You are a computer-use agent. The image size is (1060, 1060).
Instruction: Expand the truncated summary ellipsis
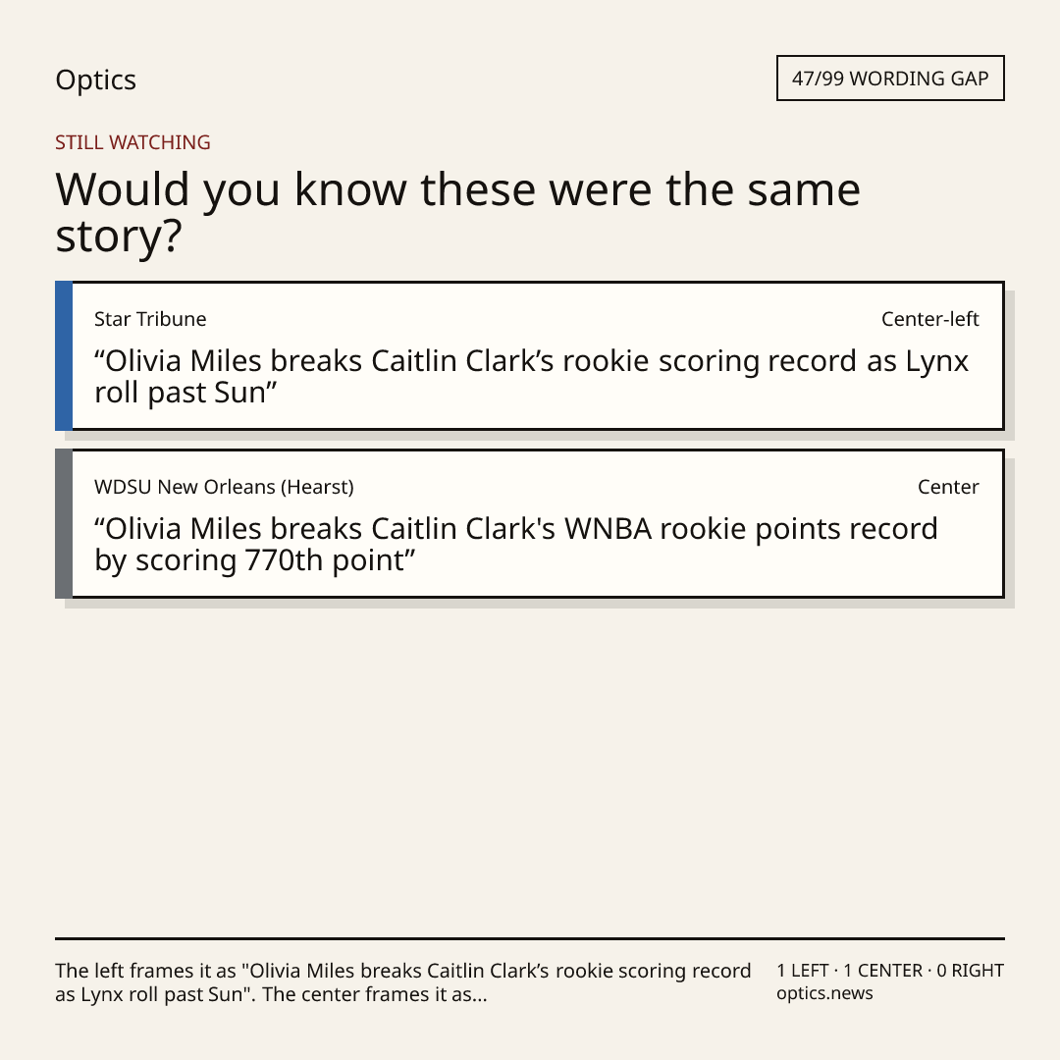479,994
